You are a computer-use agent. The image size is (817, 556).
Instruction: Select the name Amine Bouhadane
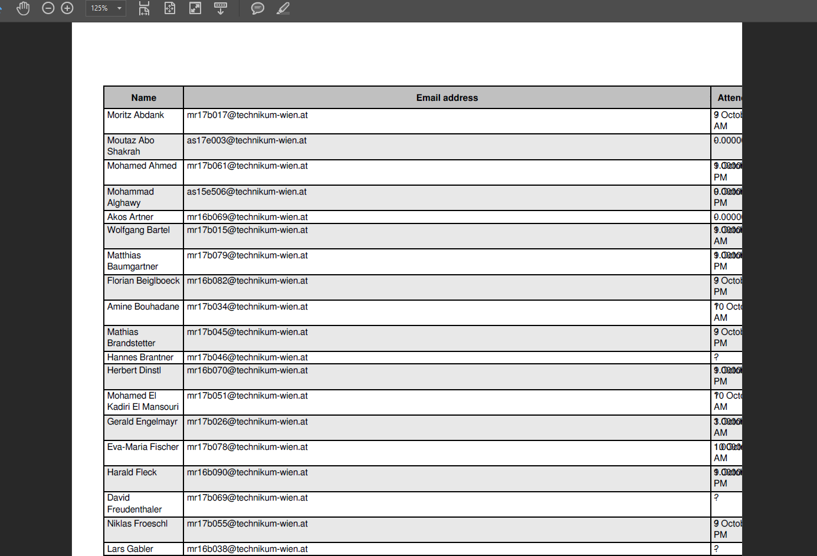[143, 307]
